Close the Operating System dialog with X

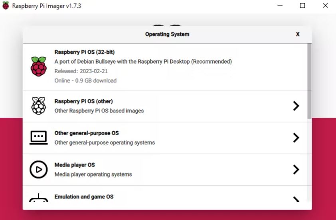[298, 34]
